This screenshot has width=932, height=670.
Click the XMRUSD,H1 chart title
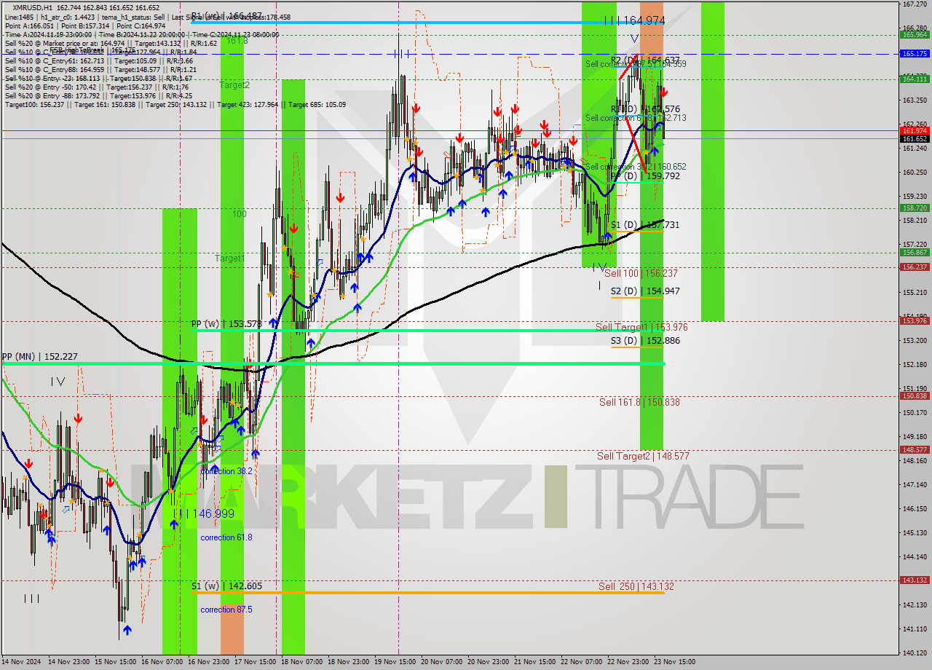coord(32,7)
